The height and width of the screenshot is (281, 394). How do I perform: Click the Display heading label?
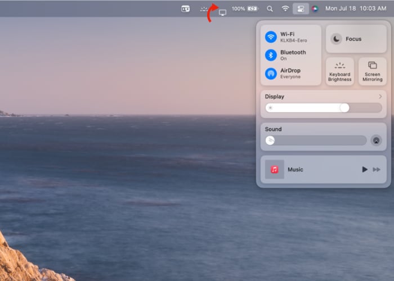point(275,97)
